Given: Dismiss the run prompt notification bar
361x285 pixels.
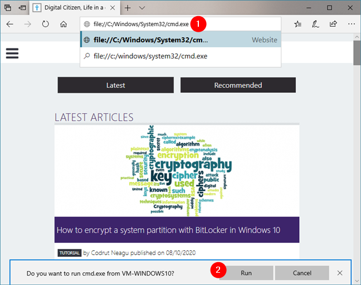Looking at the screenshot, I should pos(340,273).
